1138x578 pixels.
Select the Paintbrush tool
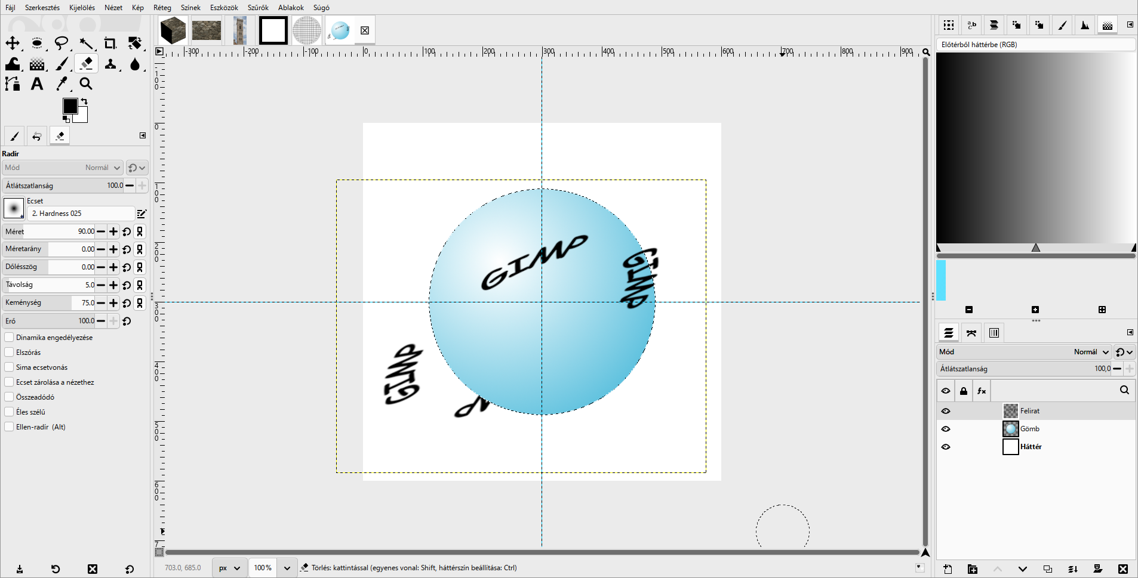62,64
